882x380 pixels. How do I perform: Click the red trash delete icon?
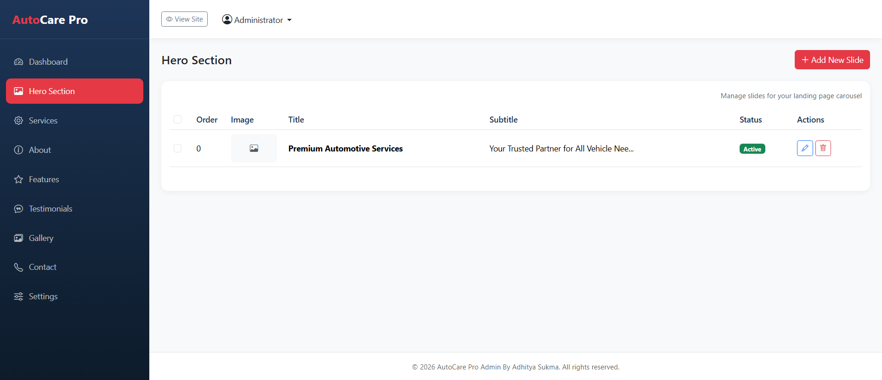pos(823,148)
